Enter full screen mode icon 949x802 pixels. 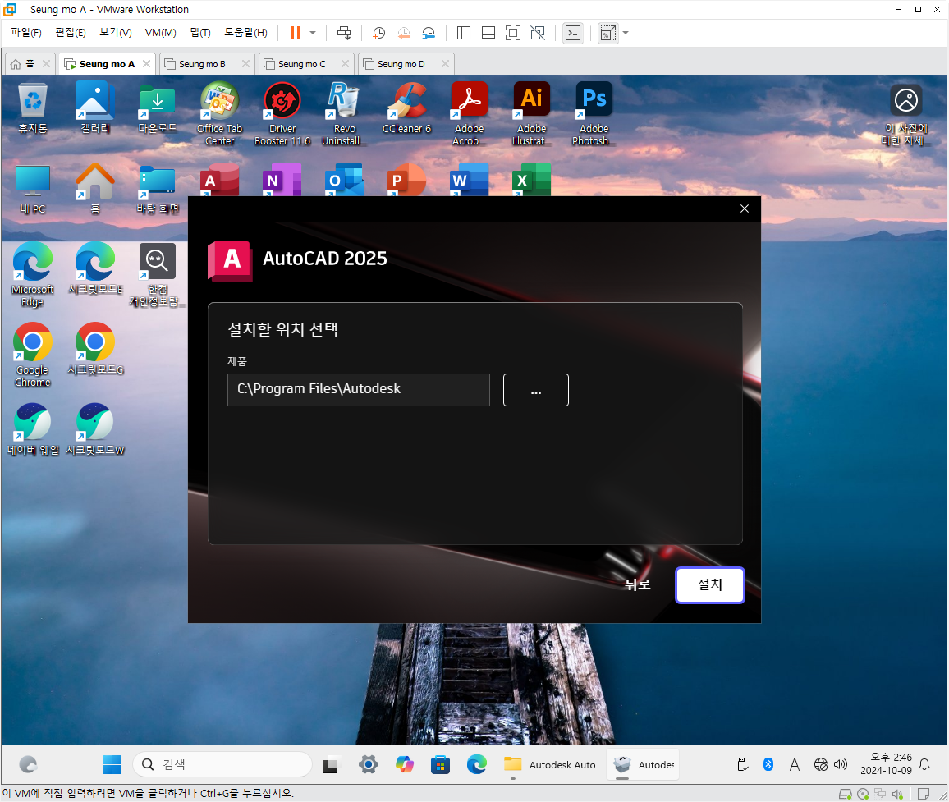pos(512,33)
